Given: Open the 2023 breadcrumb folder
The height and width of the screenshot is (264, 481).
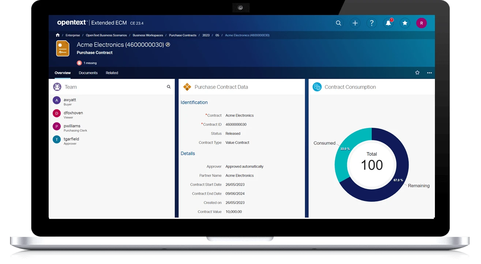Looking at the screenshot, I should [206, 35].
